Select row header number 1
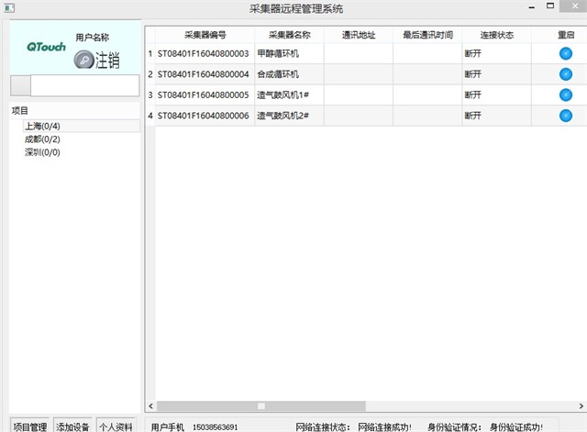587x432 pixels. click(x=150, y=53)
